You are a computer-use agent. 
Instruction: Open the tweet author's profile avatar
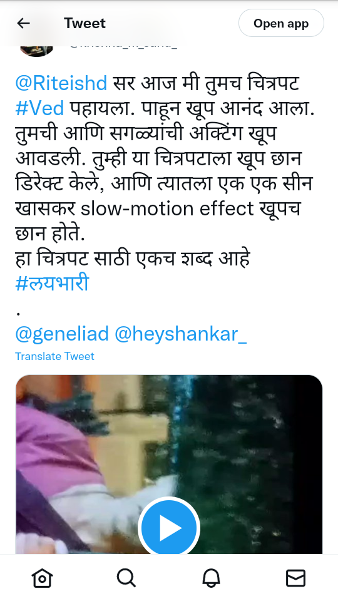(36, 51)
